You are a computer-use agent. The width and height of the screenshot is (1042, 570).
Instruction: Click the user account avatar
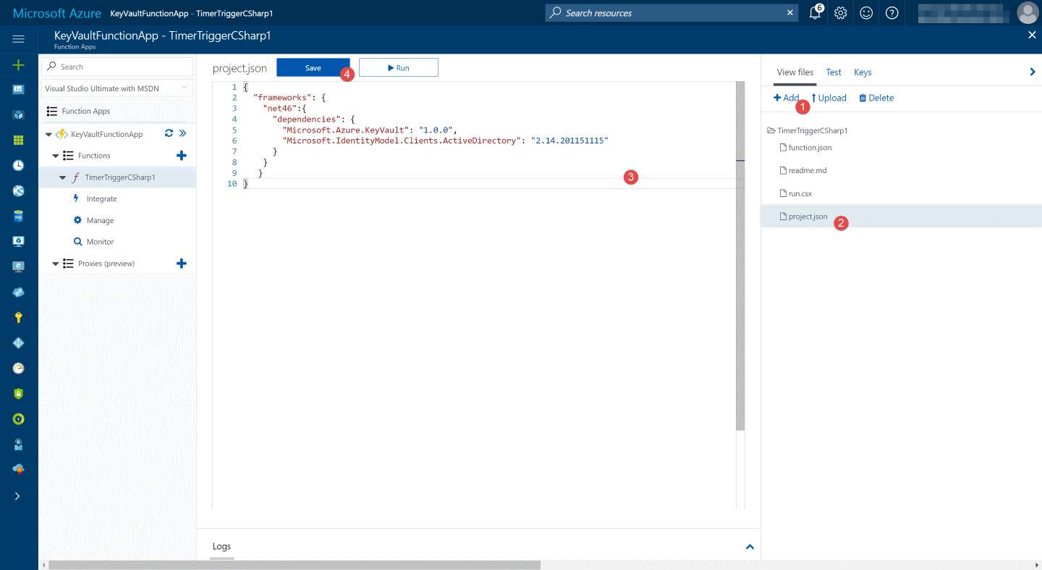coord(1028,12)
